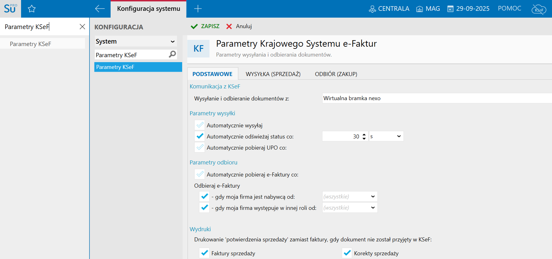Switch to WYSYŁKA (SPRZEDAŻ) tab
The image size is (552, 259).
(273, 74)
